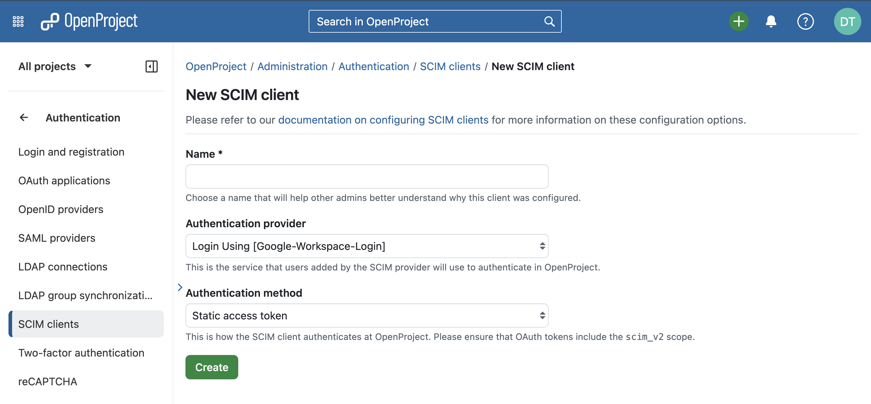Select Two-factor authentication in sidebar
Image resolution: width=871 pixels, height=404 pixels.
[81, 353]
